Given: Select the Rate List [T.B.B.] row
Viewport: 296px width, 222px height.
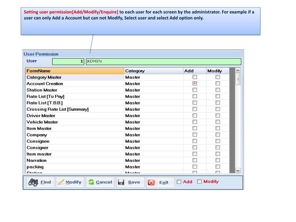Looking at the screenshot, I should (x=127, y=103).
